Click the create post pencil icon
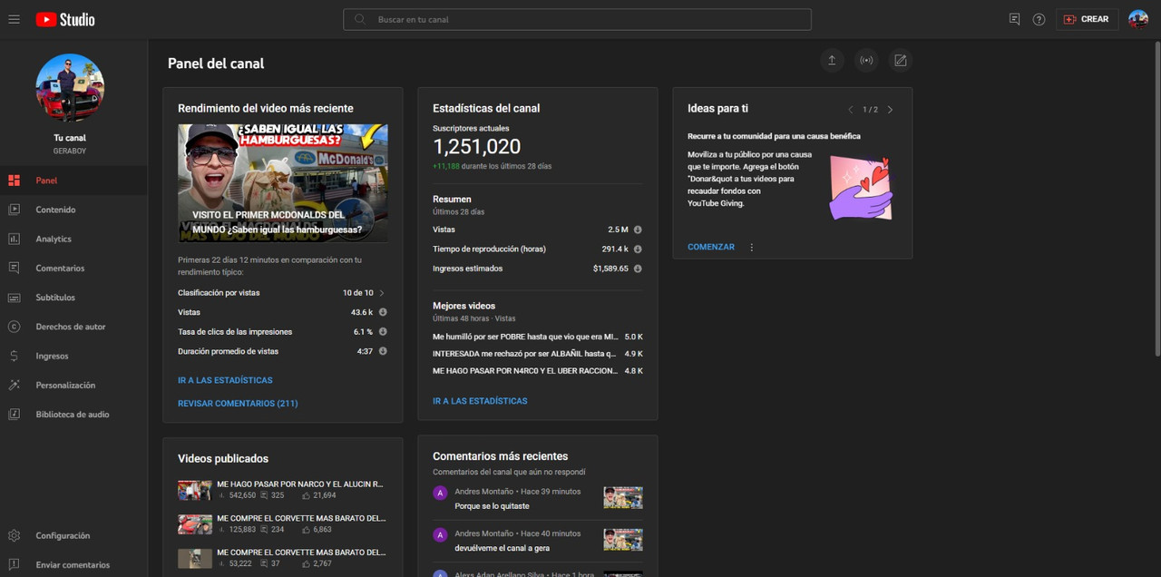 [900, 61]
